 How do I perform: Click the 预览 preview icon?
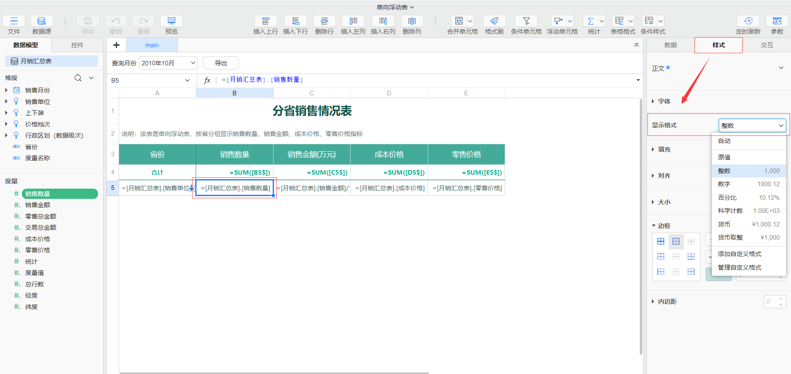click(171, 21)
